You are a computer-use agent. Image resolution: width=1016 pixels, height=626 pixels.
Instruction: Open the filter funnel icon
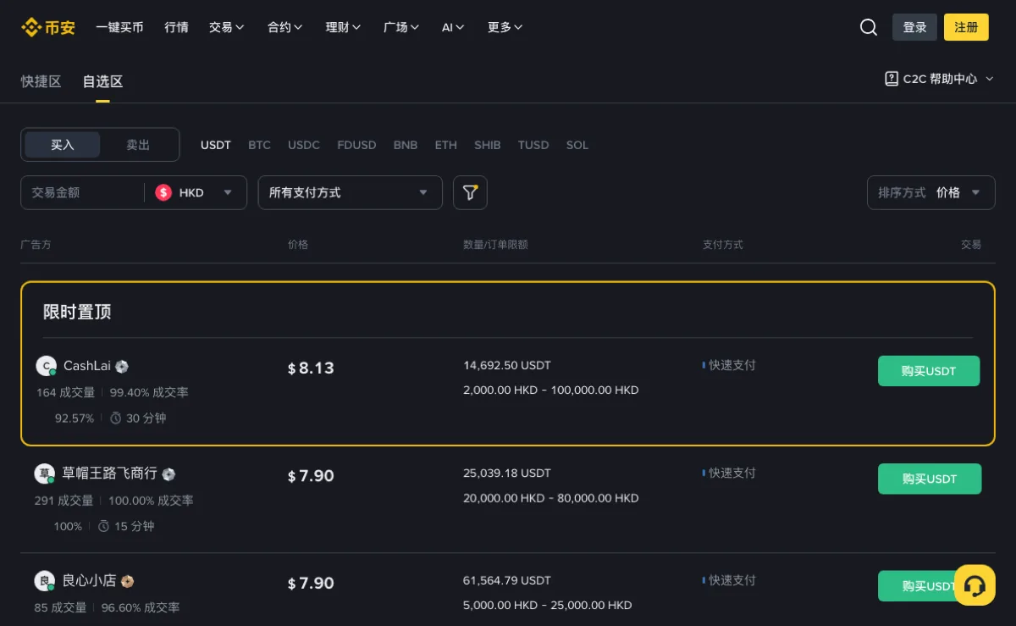coord(470,192)
